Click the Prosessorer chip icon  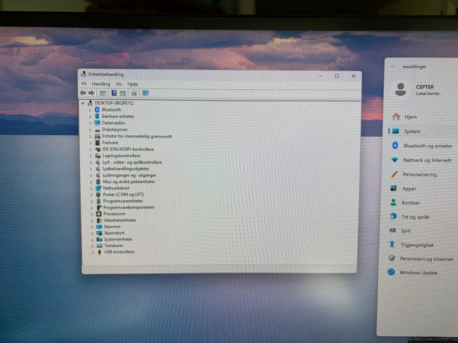(x=99, y=214)
